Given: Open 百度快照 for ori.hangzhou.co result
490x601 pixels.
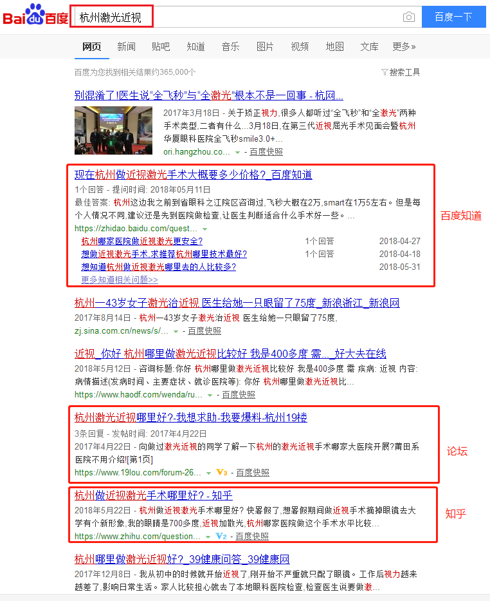Looking at the screenshot, I should (x=266, y=152).
